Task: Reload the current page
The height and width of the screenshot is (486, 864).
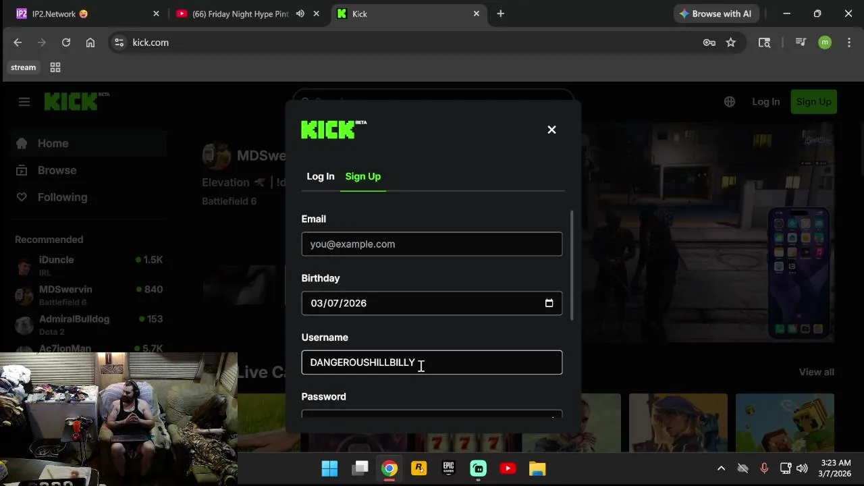Action: (66, 43)
